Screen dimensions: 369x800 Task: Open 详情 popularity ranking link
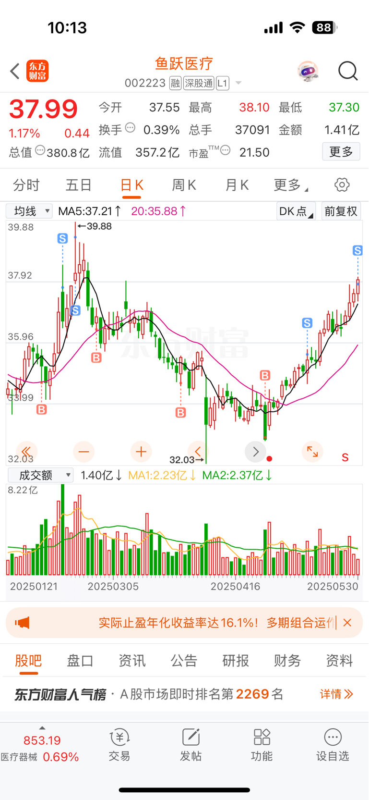(337, 694)
